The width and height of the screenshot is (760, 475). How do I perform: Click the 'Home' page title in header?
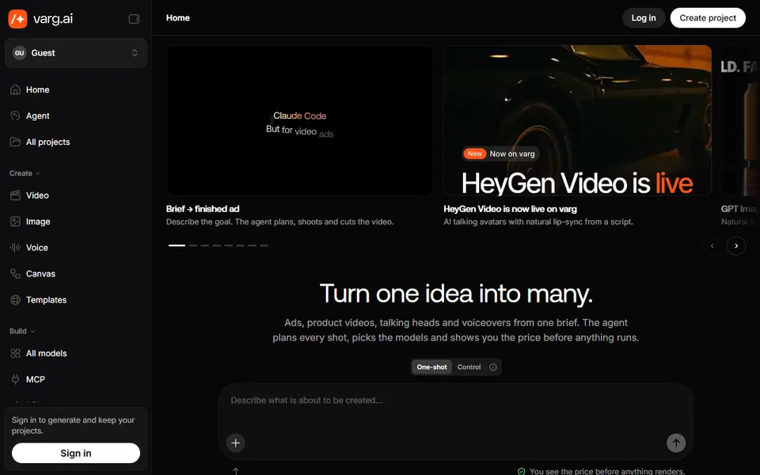tap(178, 18)
